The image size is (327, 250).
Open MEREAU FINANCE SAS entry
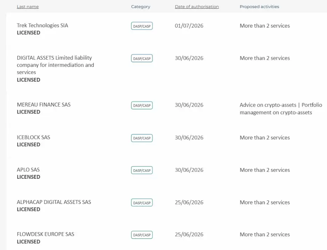click(x=44, y=104)
